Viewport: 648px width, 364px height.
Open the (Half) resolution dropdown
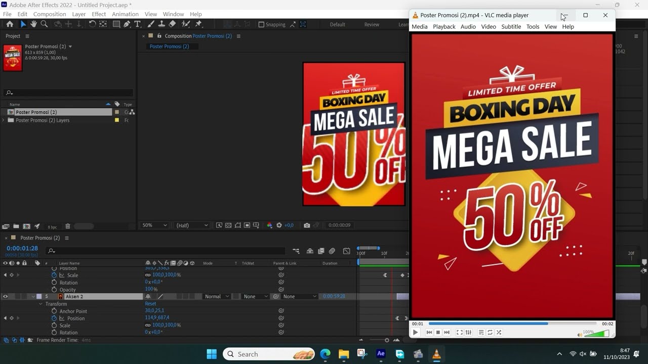coord(192,225)
